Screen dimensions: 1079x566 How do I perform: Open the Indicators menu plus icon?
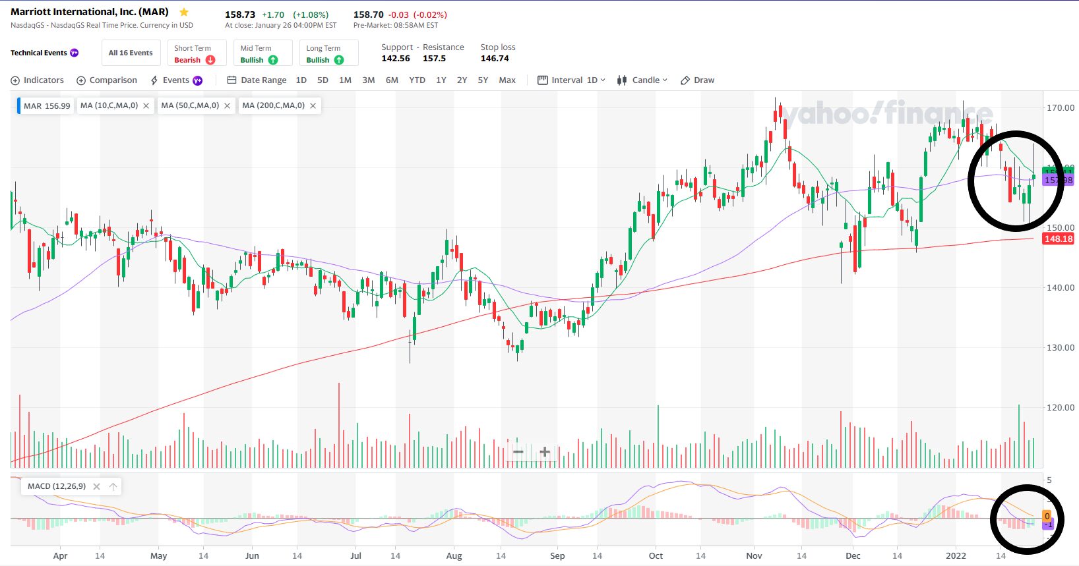tap(15, 80)
